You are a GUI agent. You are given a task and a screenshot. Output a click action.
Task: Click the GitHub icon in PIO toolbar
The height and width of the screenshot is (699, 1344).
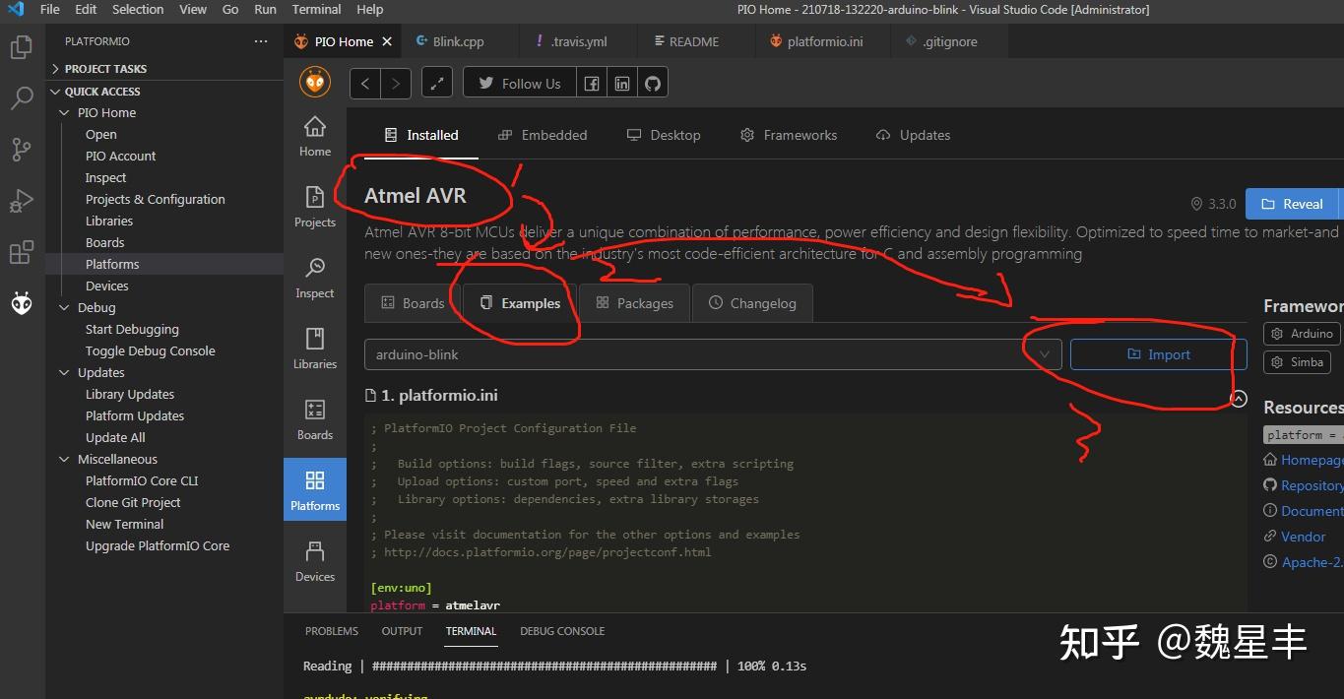(x=652, y=83)
